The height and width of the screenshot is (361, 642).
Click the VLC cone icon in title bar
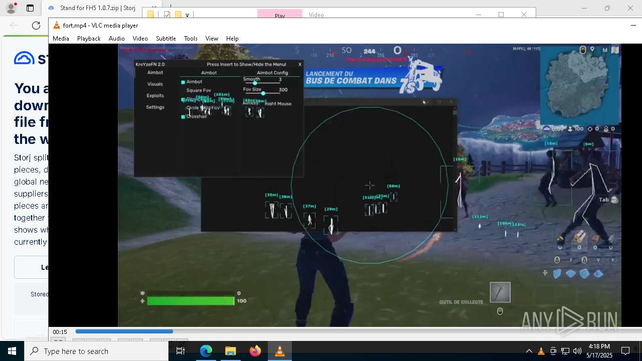(x=57, y=25)
